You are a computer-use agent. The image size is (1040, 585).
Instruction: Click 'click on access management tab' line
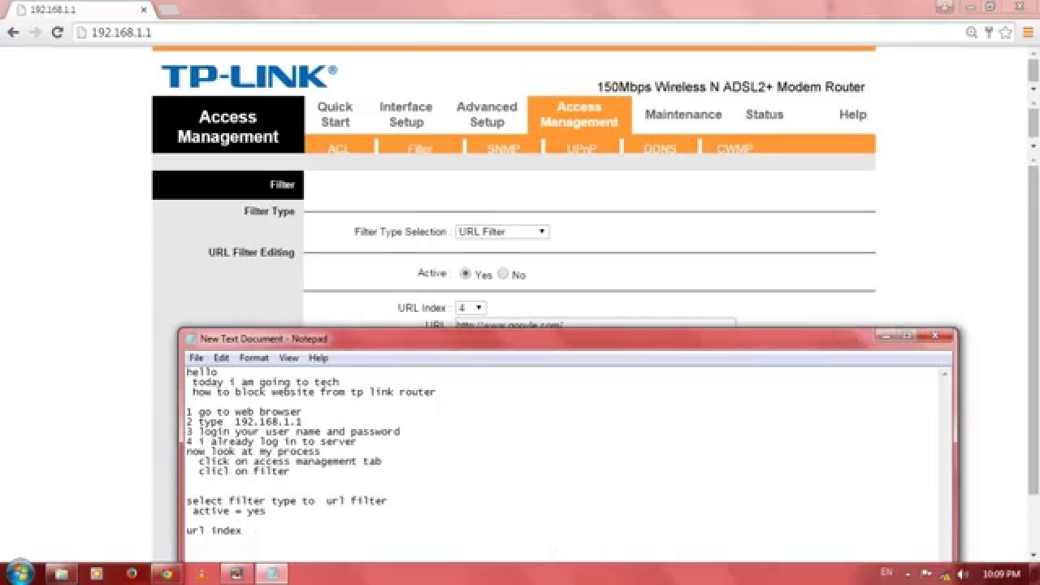290,461
